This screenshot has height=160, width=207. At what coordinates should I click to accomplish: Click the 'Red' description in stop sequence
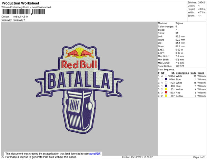tap(178, 93)
